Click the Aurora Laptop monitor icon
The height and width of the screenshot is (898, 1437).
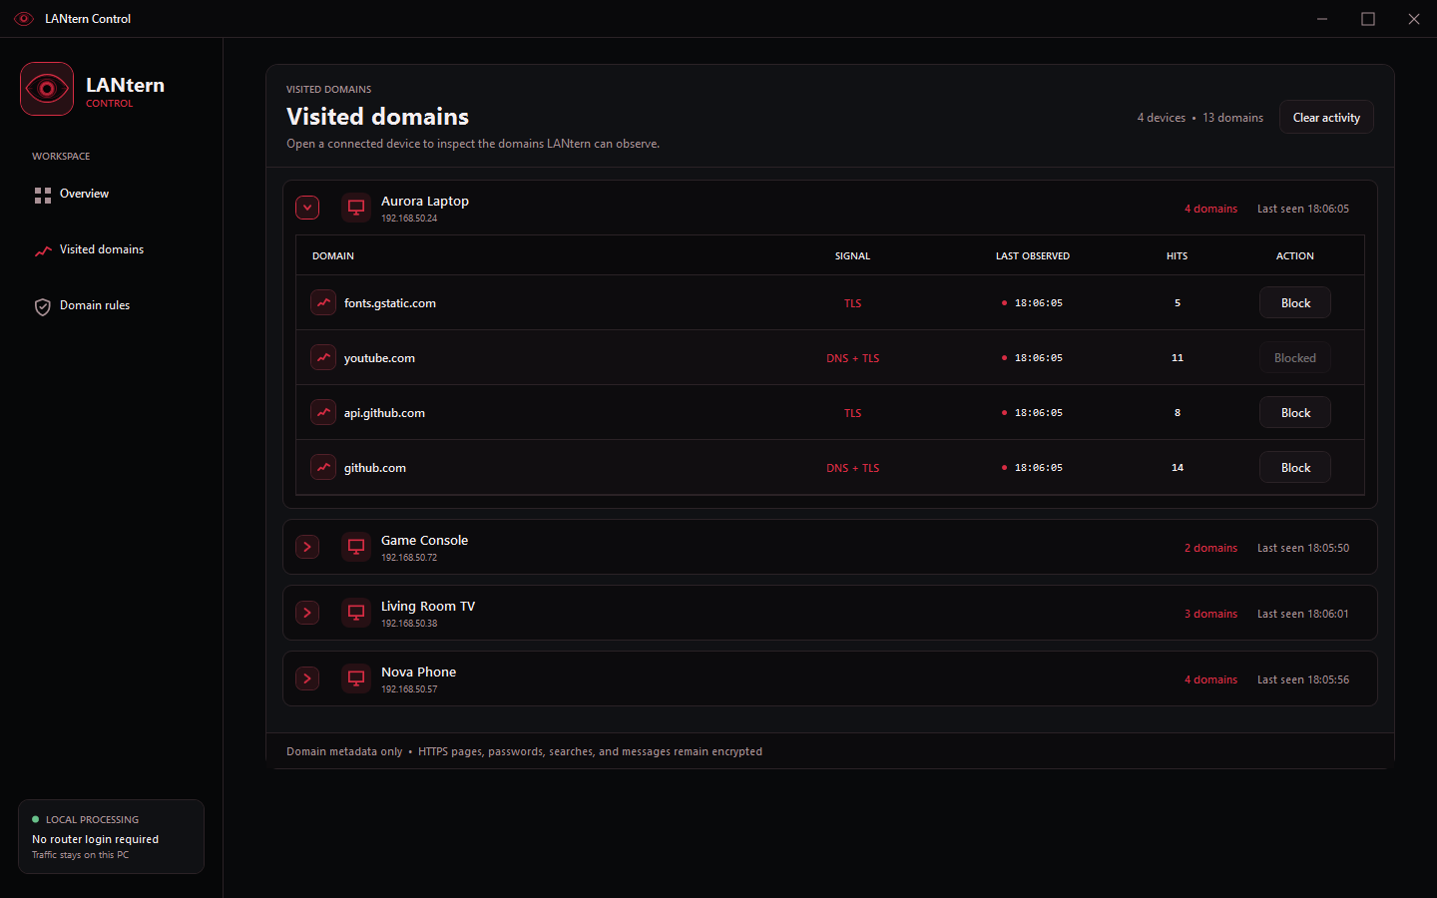click(356, 208)
